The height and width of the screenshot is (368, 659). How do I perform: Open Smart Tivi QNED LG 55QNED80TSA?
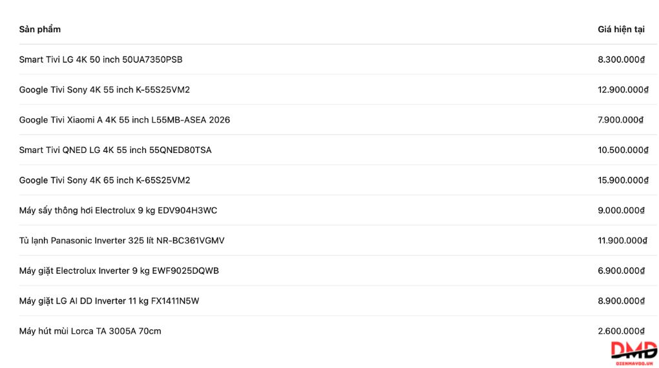coord(115,150)
